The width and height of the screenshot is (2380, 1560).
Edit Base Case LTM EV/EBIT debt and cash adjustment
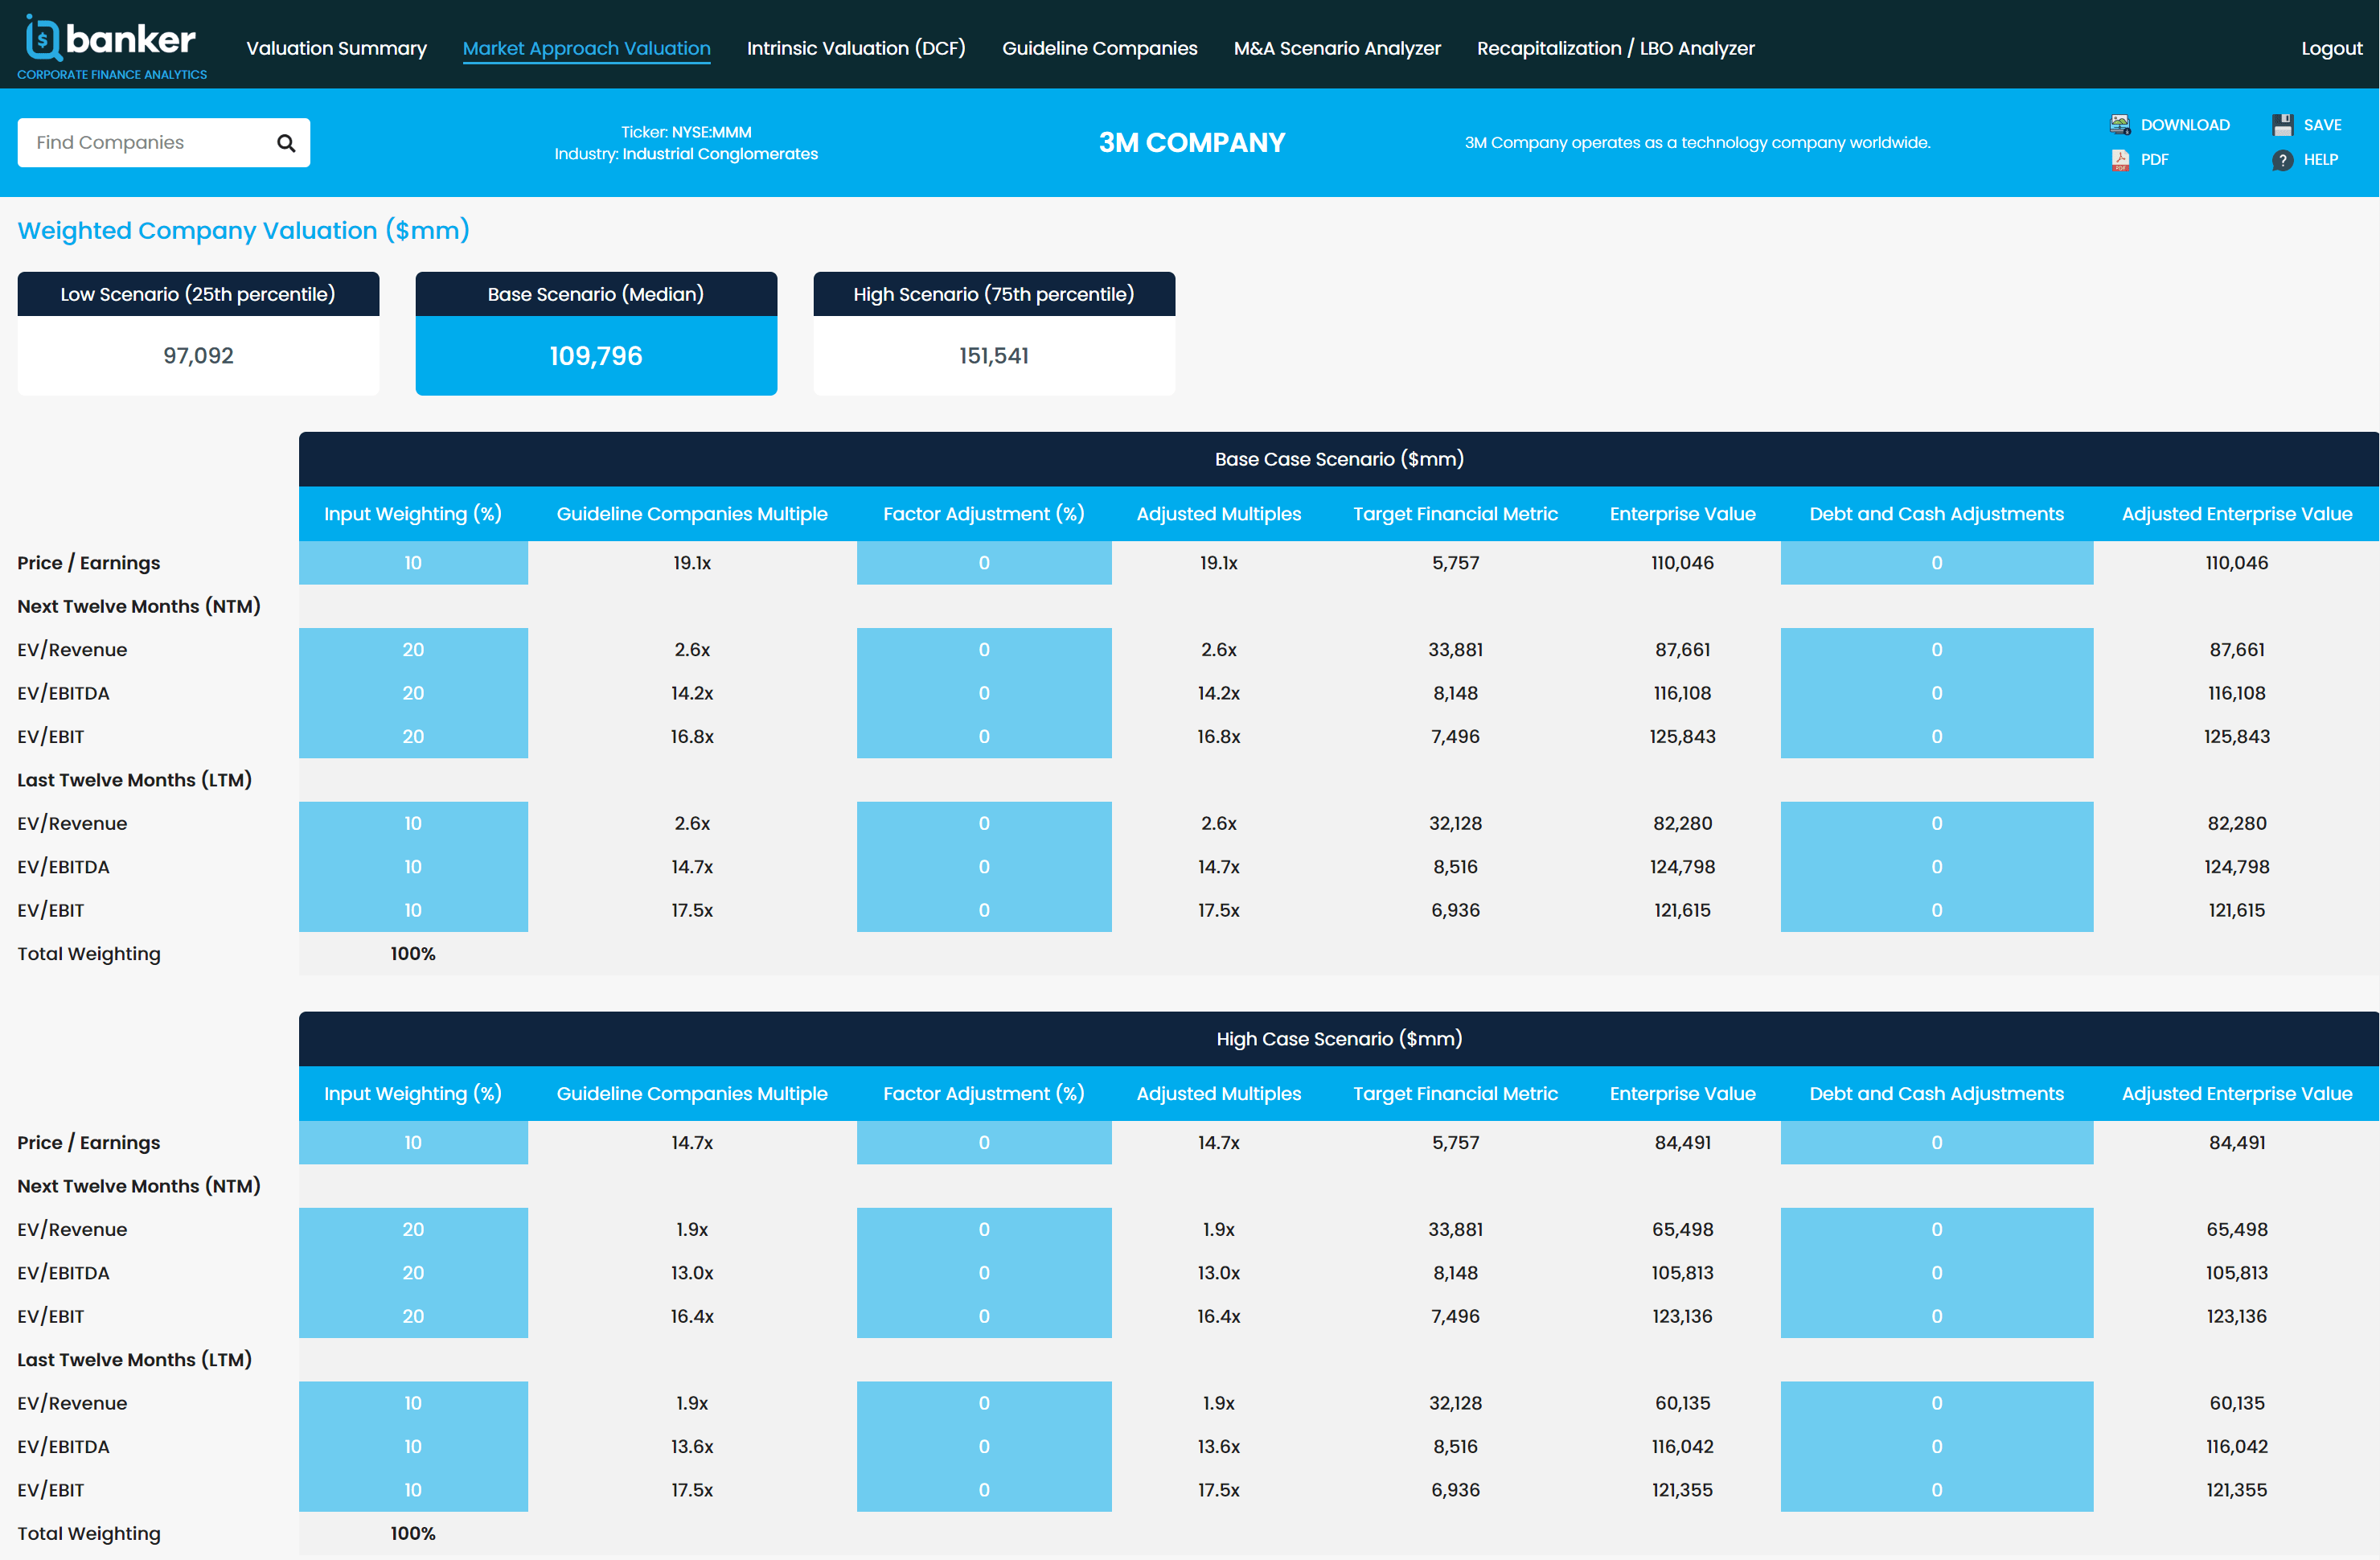point(1937,911)
